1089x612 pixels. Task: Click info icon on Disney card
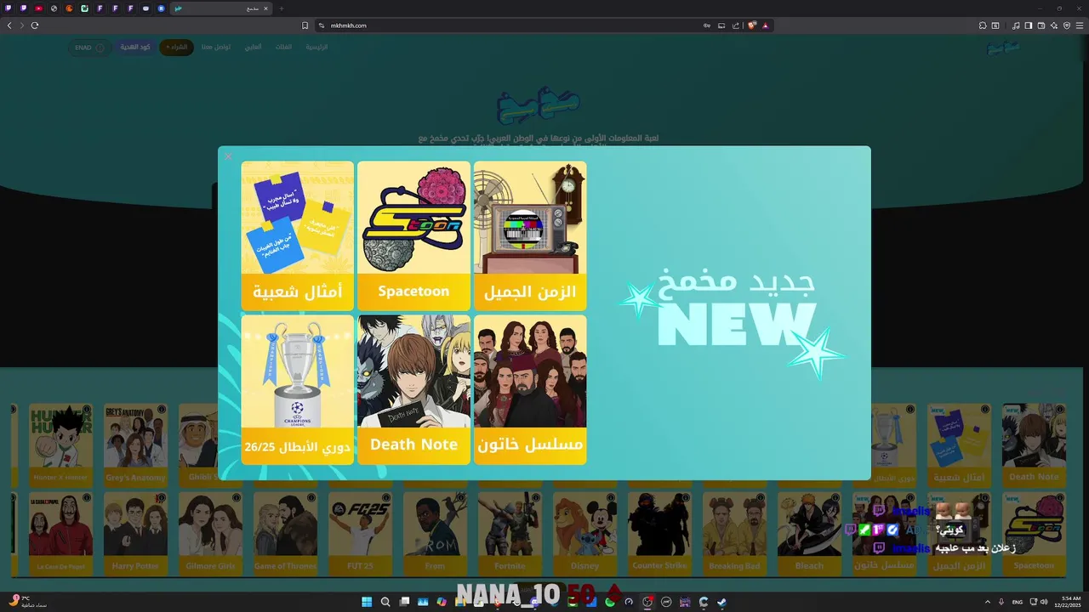click(x=610, y=498)
